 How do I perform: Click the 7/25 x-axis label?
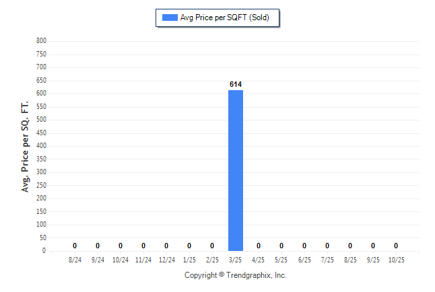click(327, 260)
